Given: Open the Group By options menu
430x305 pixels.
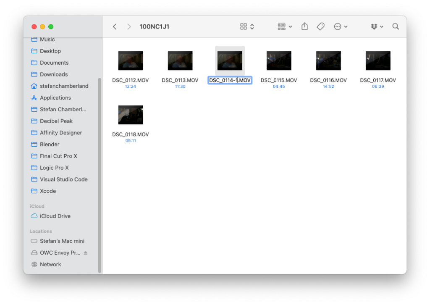Looking at the screenshot, I should (x=285, y=26).
